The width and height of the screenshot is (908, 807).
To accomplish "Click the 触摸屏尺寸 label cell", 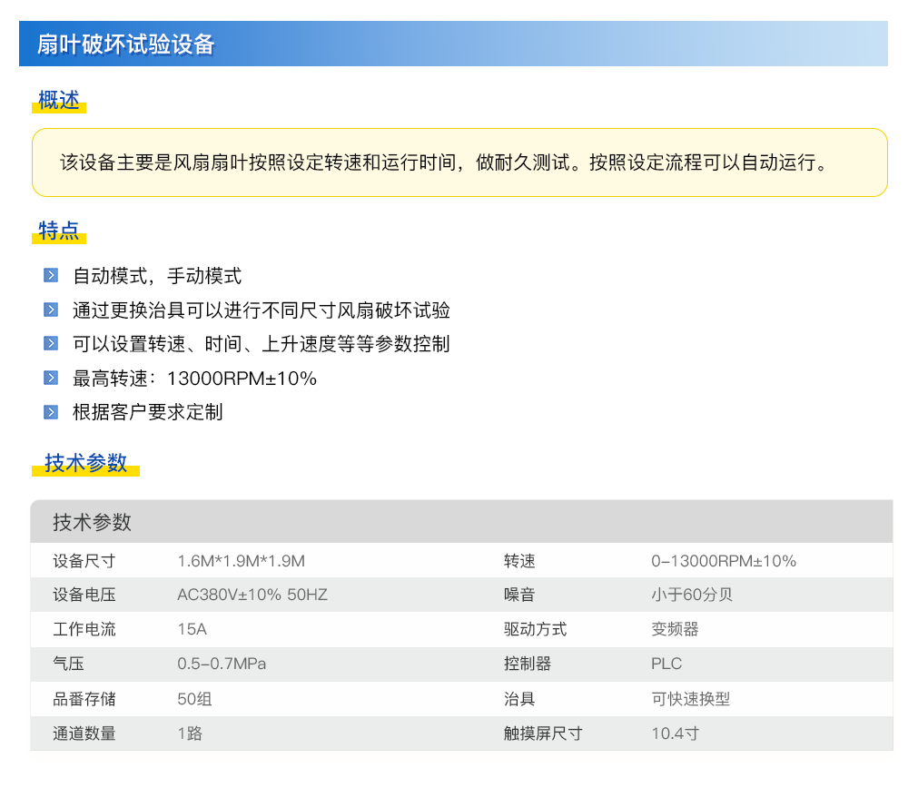I will [x=543, y=733].
